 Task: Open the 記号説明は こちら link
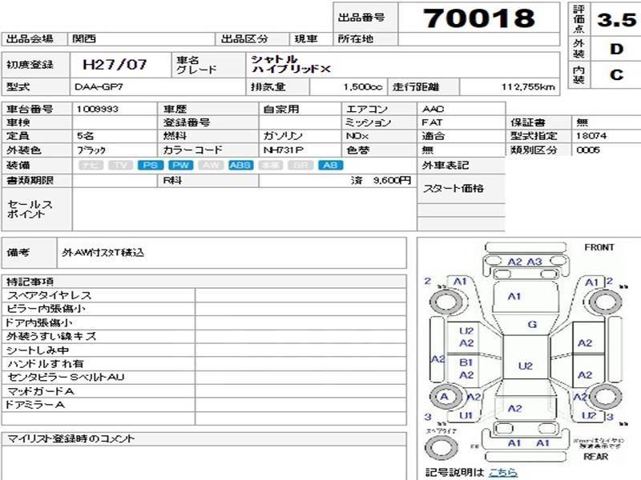(503, 472)
